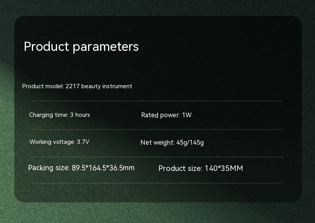Select the "Net weight:" label
The image size is (315, 223).
(157, 142)
